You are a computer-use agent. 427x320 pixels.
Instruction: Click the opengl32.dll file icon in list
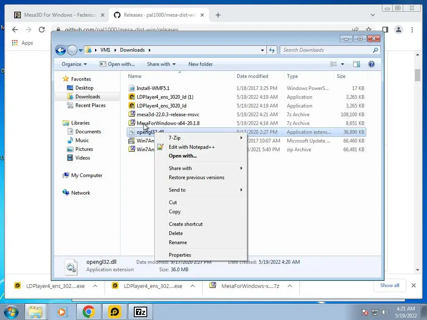pos(132,132)
